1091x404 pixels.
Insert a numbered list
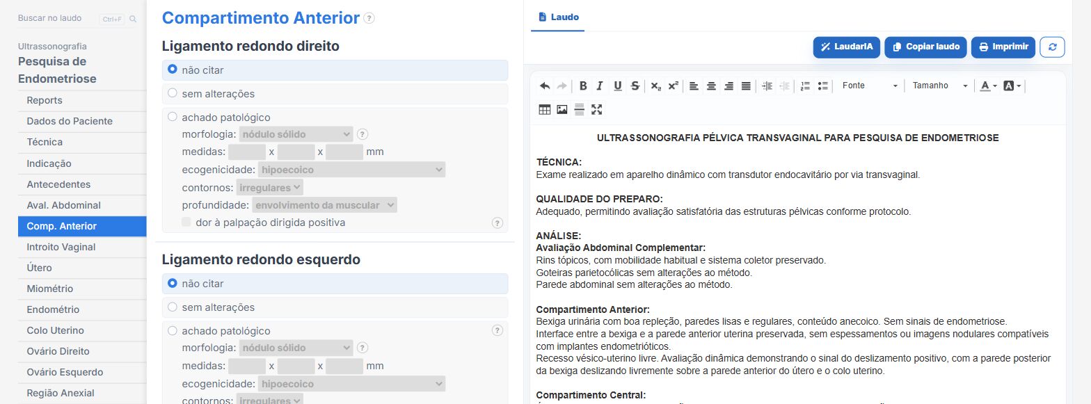[x=805, y=86]
